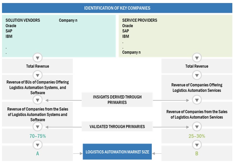Image resolution: width=234 pixels, height=163 pixels.
Task: Click the down-arrow circle under left Total Revenue
Action: coord(37,75)
